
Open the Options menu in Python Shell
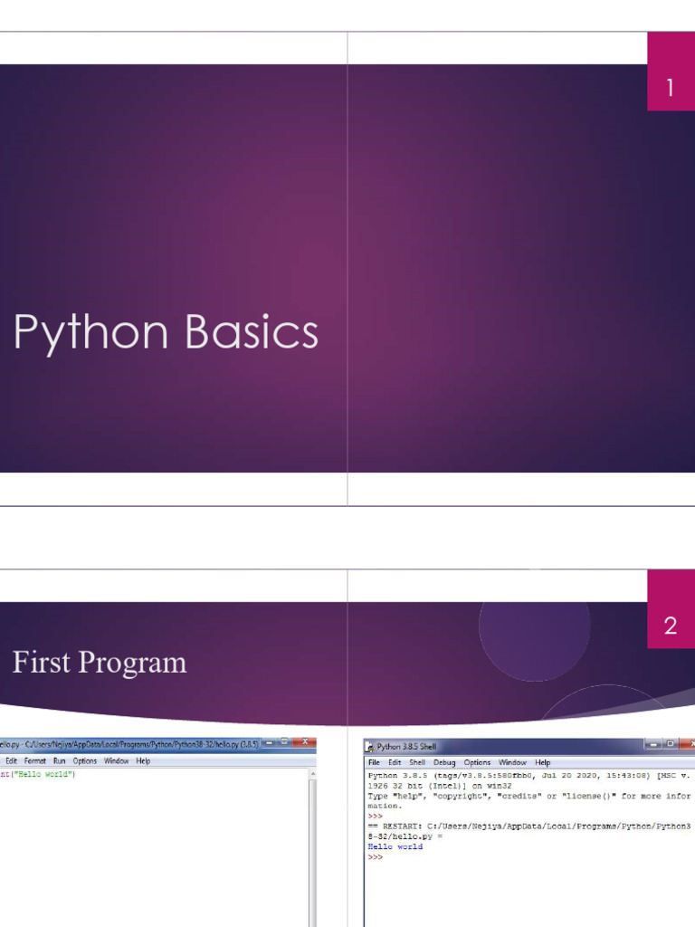click(477, 763)
